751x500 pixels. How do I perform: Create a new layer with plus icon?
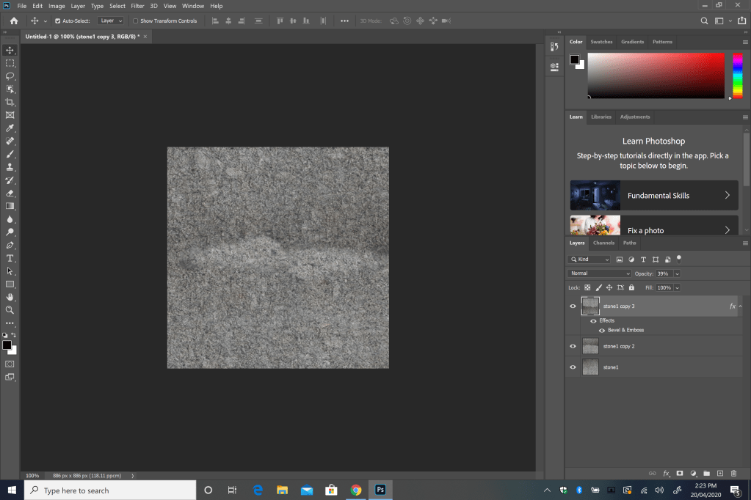click(720, 474)
